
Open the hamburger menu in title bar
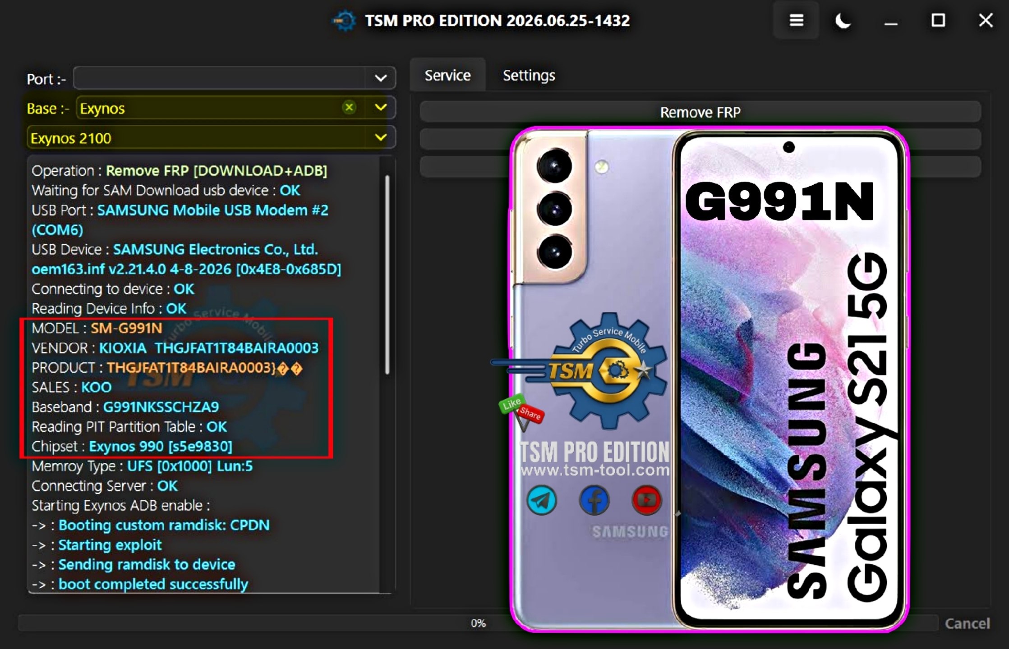click(796, 21)
